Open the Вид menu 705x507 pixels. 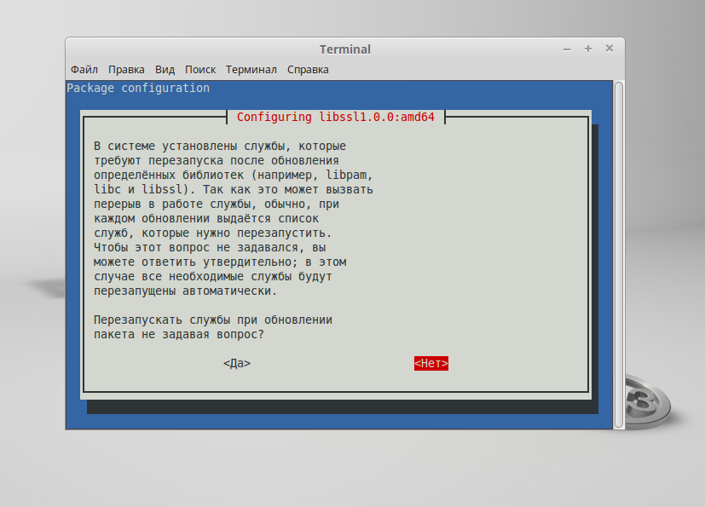coord(165,70)
